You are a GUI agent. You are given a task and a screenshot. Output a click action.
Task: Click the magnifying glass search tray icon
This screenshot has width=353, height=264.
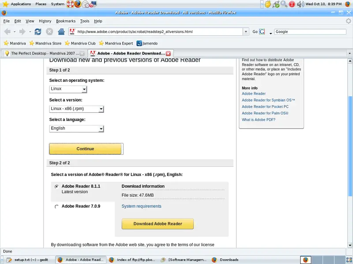[x=284, y=4]
